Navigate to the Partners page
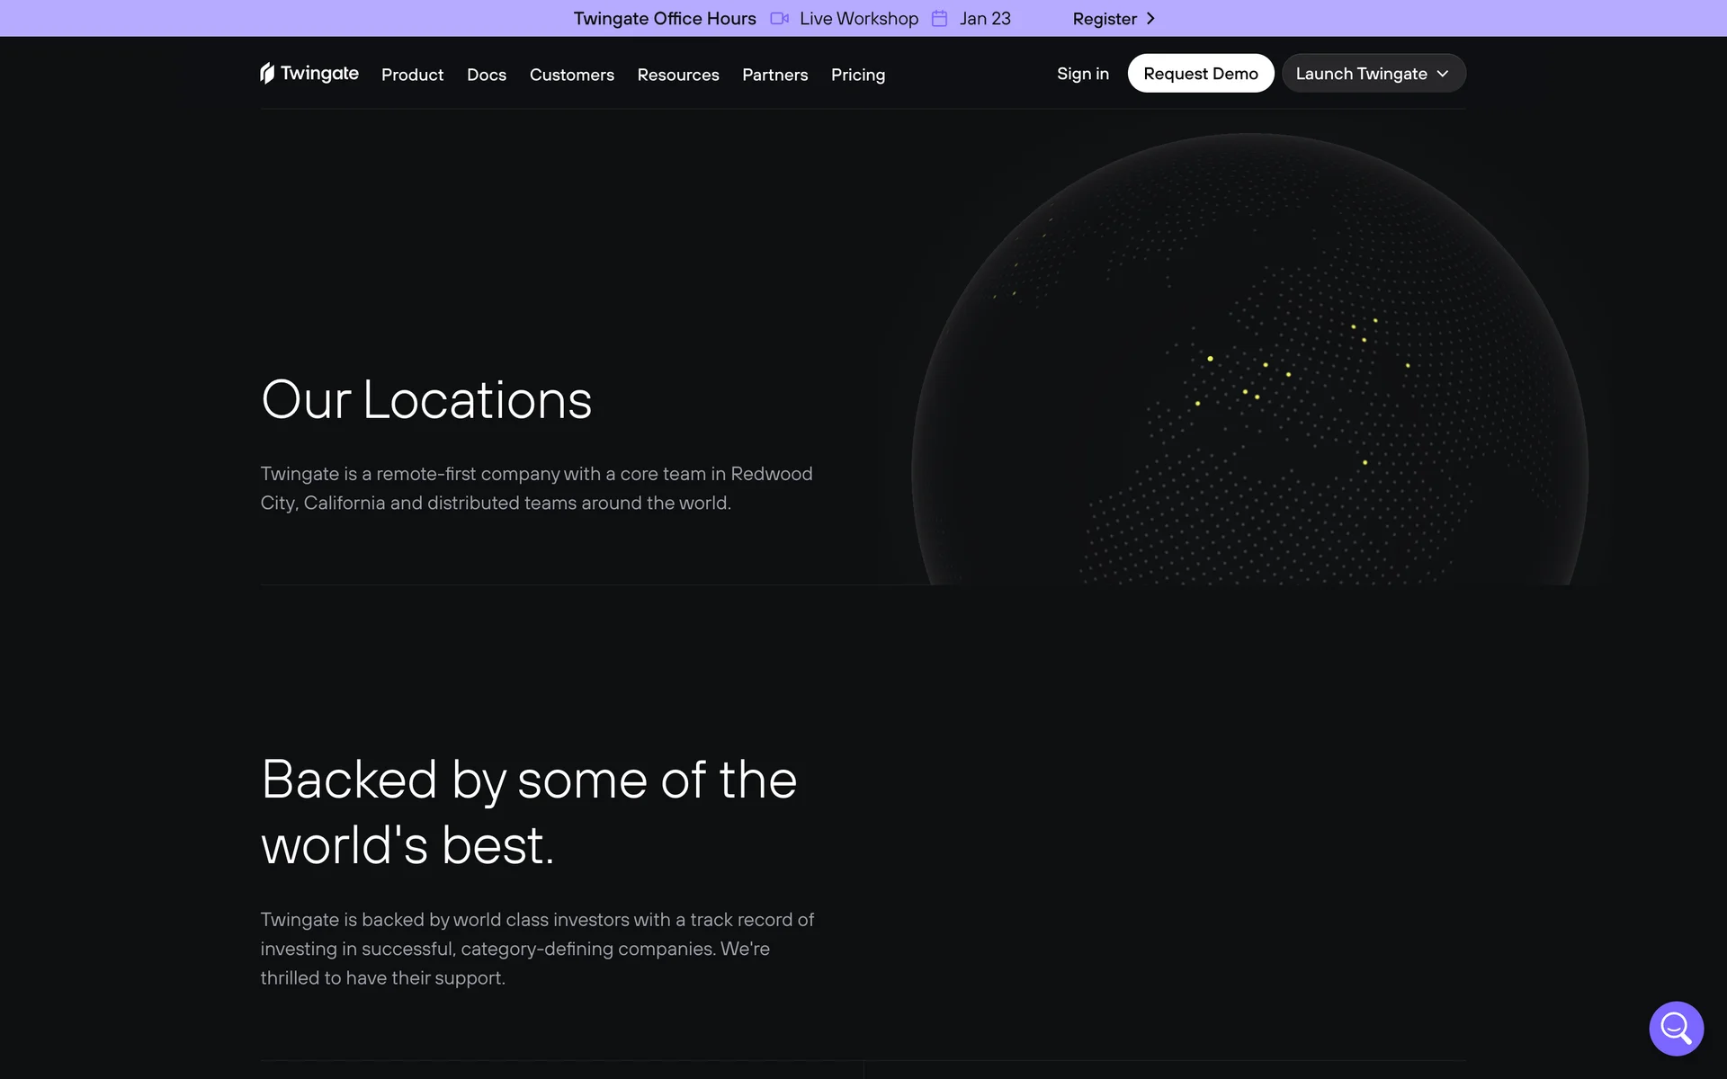 (x=774, y=75)
